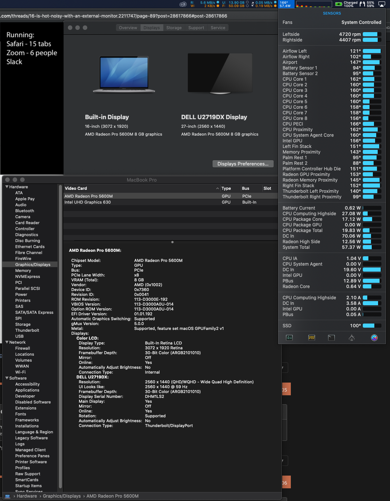Open Extensions under Software

[x=26, y=408]
